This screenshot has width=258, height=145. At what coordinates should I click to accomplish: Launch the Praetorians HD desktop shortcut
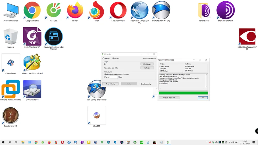(11, 117)
